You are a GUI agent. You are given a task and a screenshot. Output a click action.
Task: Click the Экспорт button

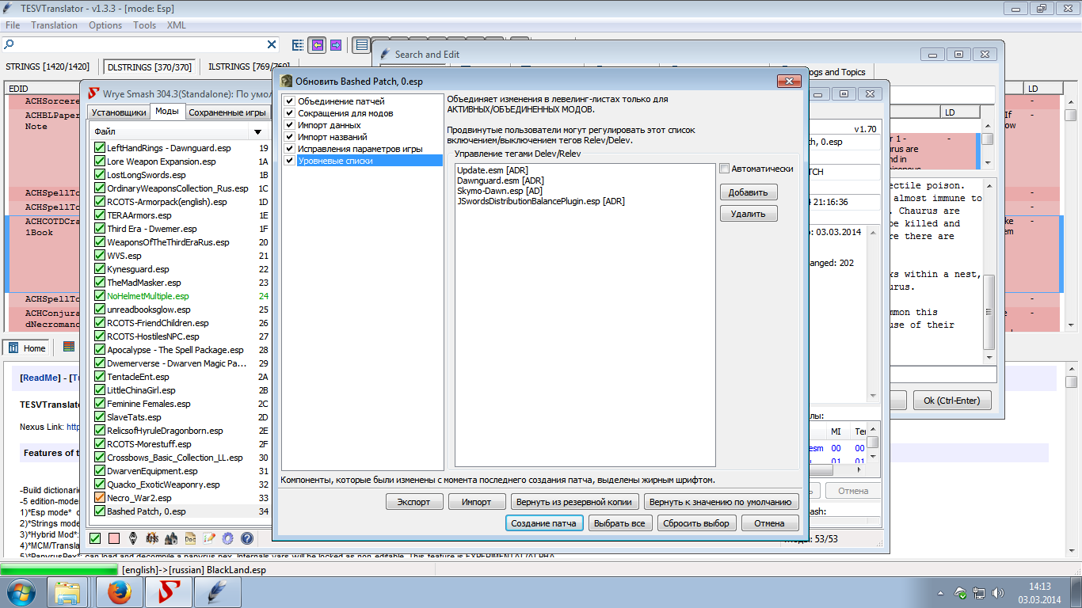tap(413, 502)
